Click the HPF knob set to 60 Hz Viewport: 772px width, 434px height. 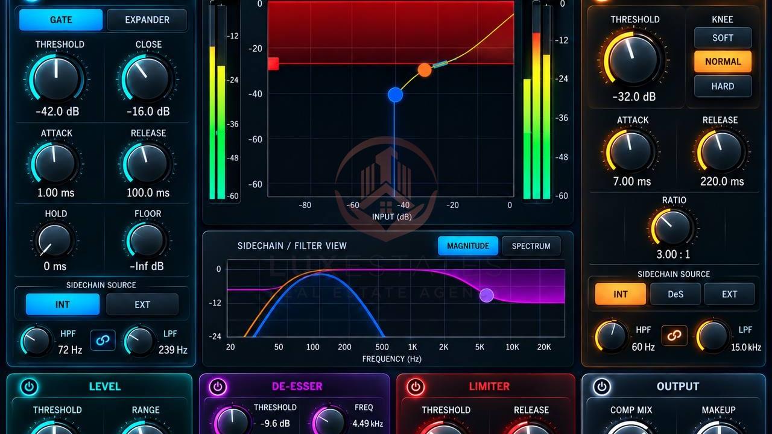point(611,336)
